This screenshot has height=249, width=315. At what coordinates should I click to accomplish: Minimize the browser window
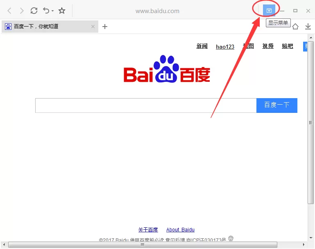click(282, 11)
